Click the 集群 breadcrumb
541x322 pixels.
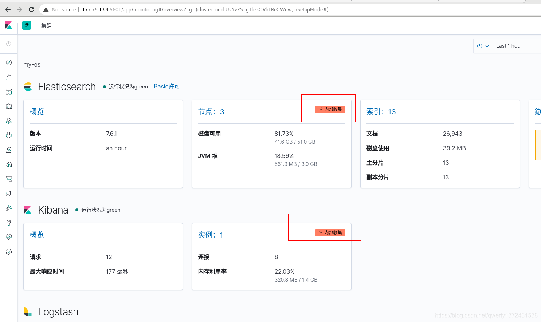[x=46, y=25]
